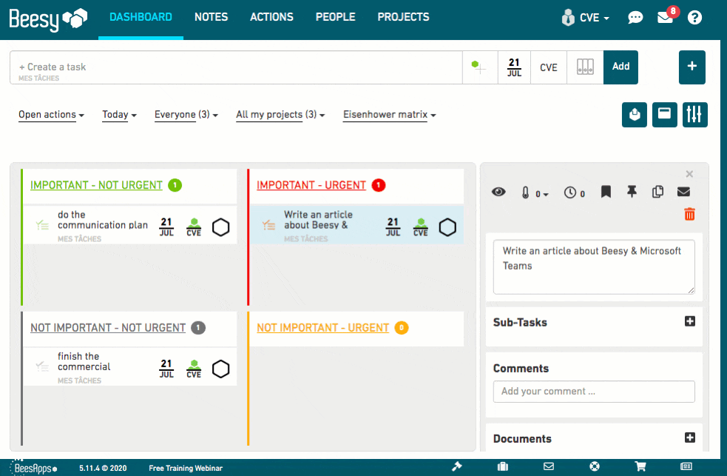Send the selected task by email

click(683, 192)
